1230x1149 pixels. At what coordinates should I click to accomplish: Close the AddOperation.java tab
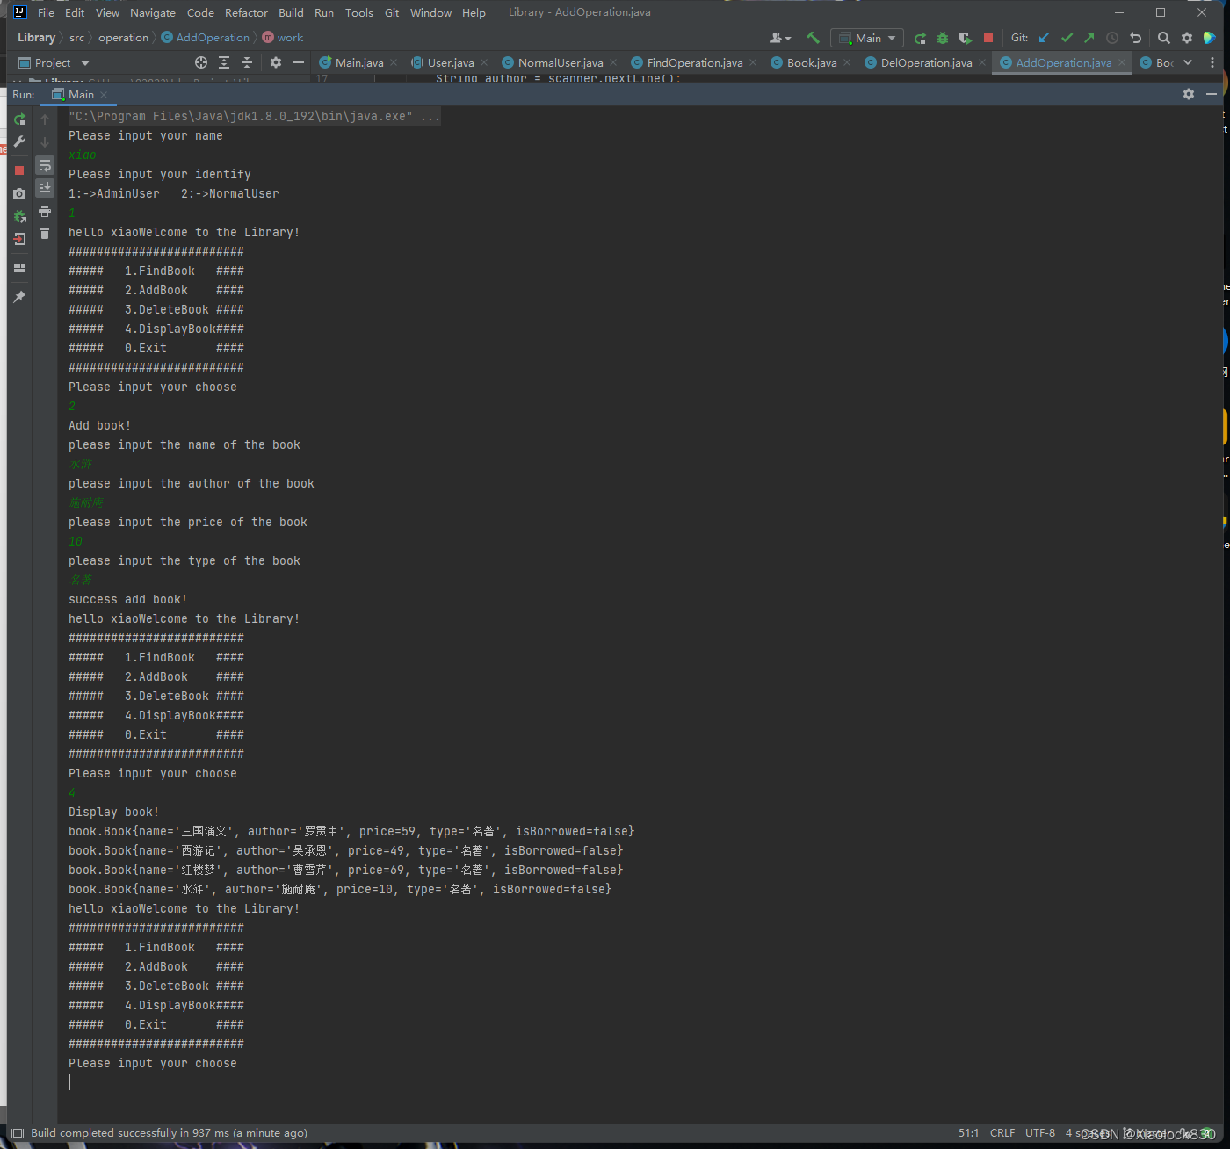[x=1122, y=62]
